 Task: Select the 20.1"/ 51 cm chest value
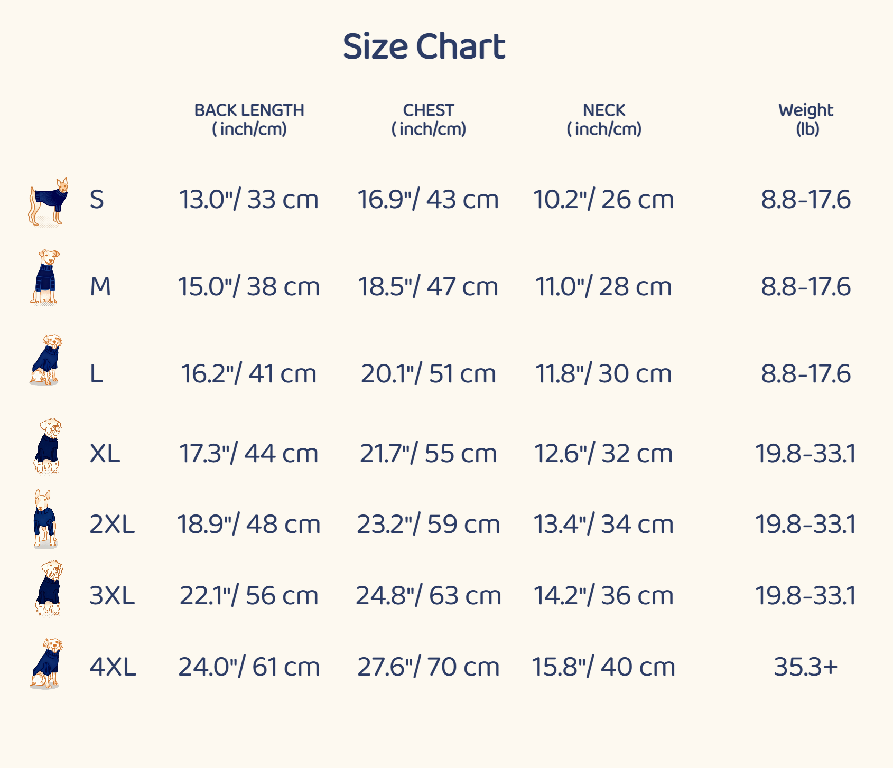click(429, 374)
